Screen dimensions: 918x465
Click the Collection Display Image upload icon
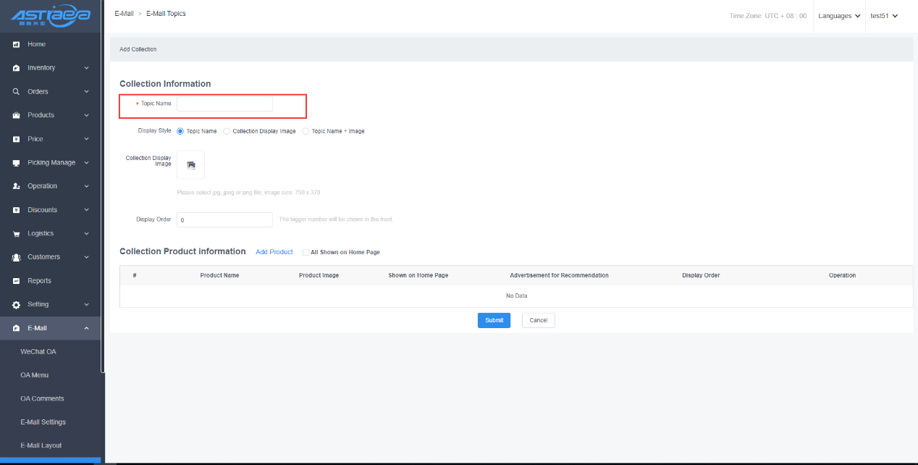[x=191, y=165]
